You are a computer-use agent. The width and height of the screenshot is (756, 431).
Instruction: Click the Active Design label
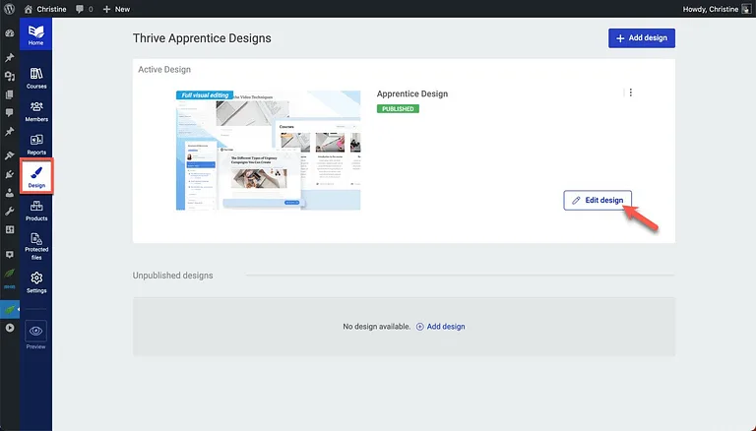coord(164,70)
